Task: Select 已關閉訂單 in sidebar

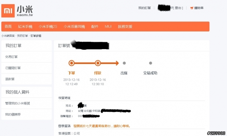Action: pos(13,68)
